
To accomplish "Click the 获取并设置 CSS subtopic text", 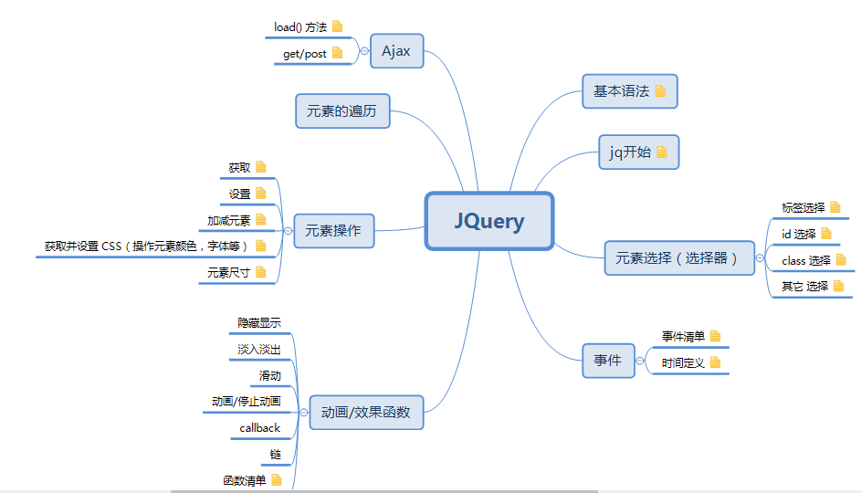I will (x=146, y=246).
